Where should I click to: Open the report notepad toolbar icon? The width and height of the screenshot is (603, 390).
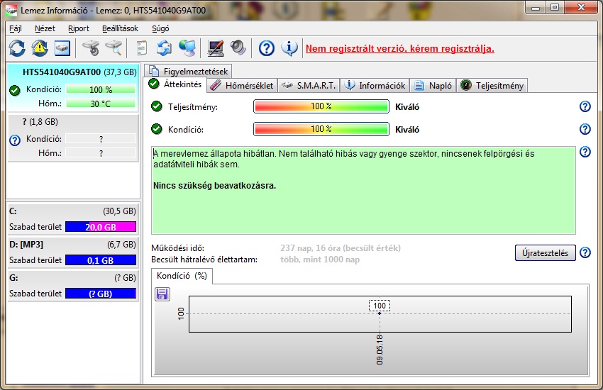click(x=141, y=48)
